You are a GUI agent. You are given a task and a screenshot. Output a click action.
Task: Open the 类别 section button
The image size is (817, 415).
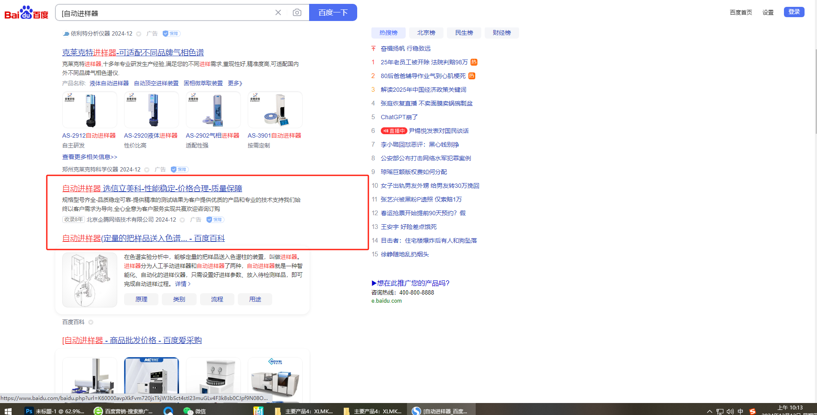[179, 299]
